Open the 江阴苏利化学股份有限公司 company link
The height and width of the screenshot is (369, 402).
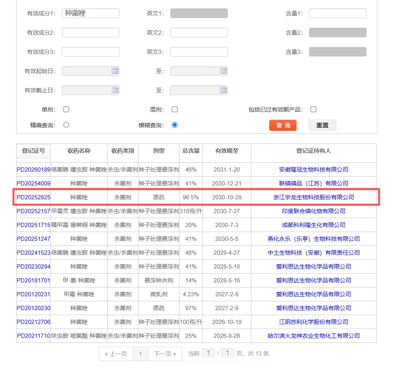[x=314, y=322]
